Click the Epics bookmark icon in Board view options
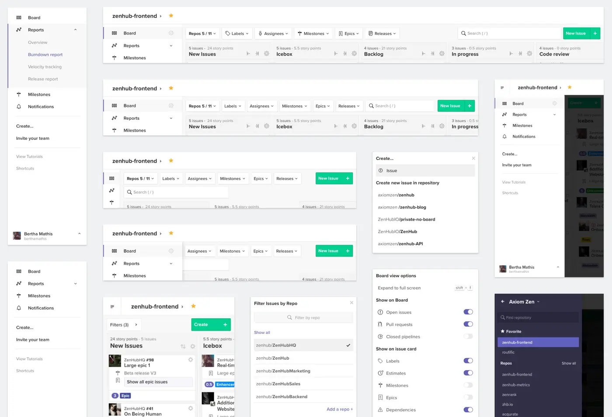The image size is (612, 417). click(x=380, y=398)
